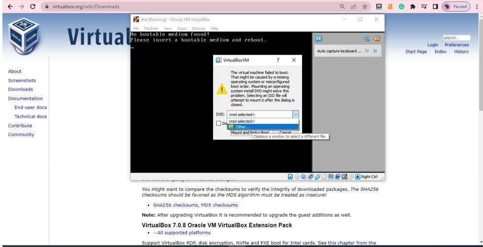Open Documentation link in website sidebar

pos(25,99)
